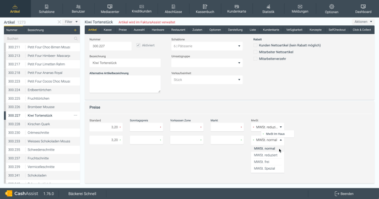The height and width of the screenshot is (199, 379).
Task: Click the Bezeichnung field Kiwi Tortenstück
Action: [x=125, y=63]
